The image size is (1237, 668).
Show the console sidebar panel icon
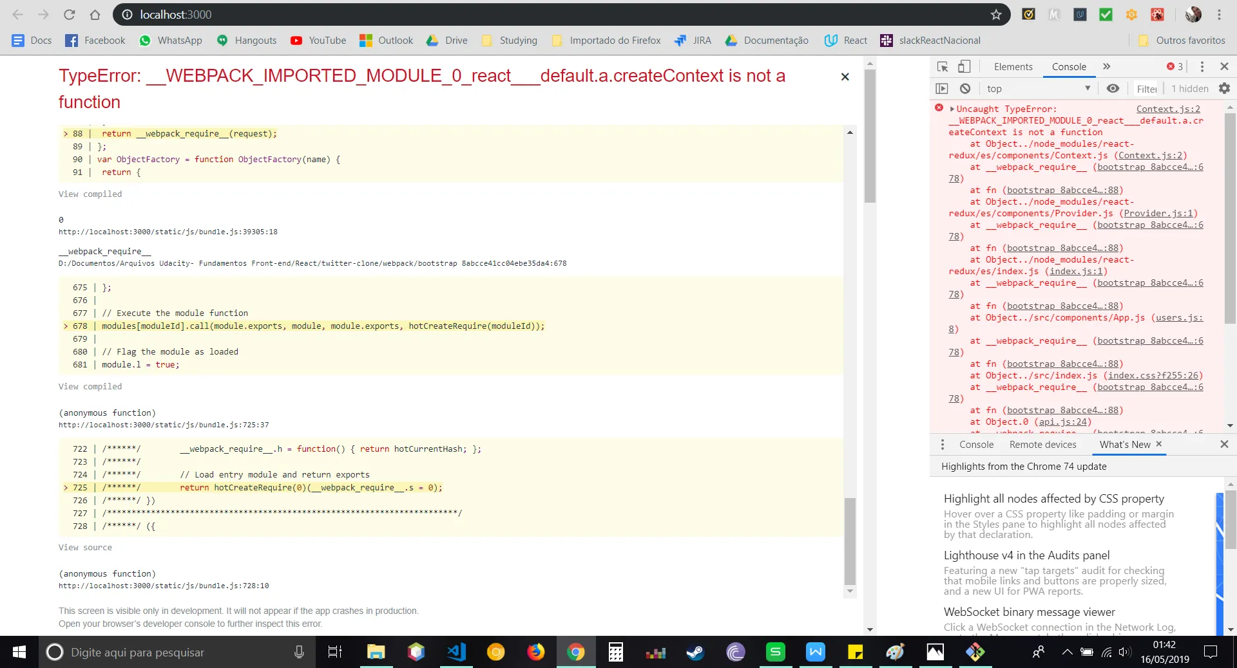[x=942, y=89]
